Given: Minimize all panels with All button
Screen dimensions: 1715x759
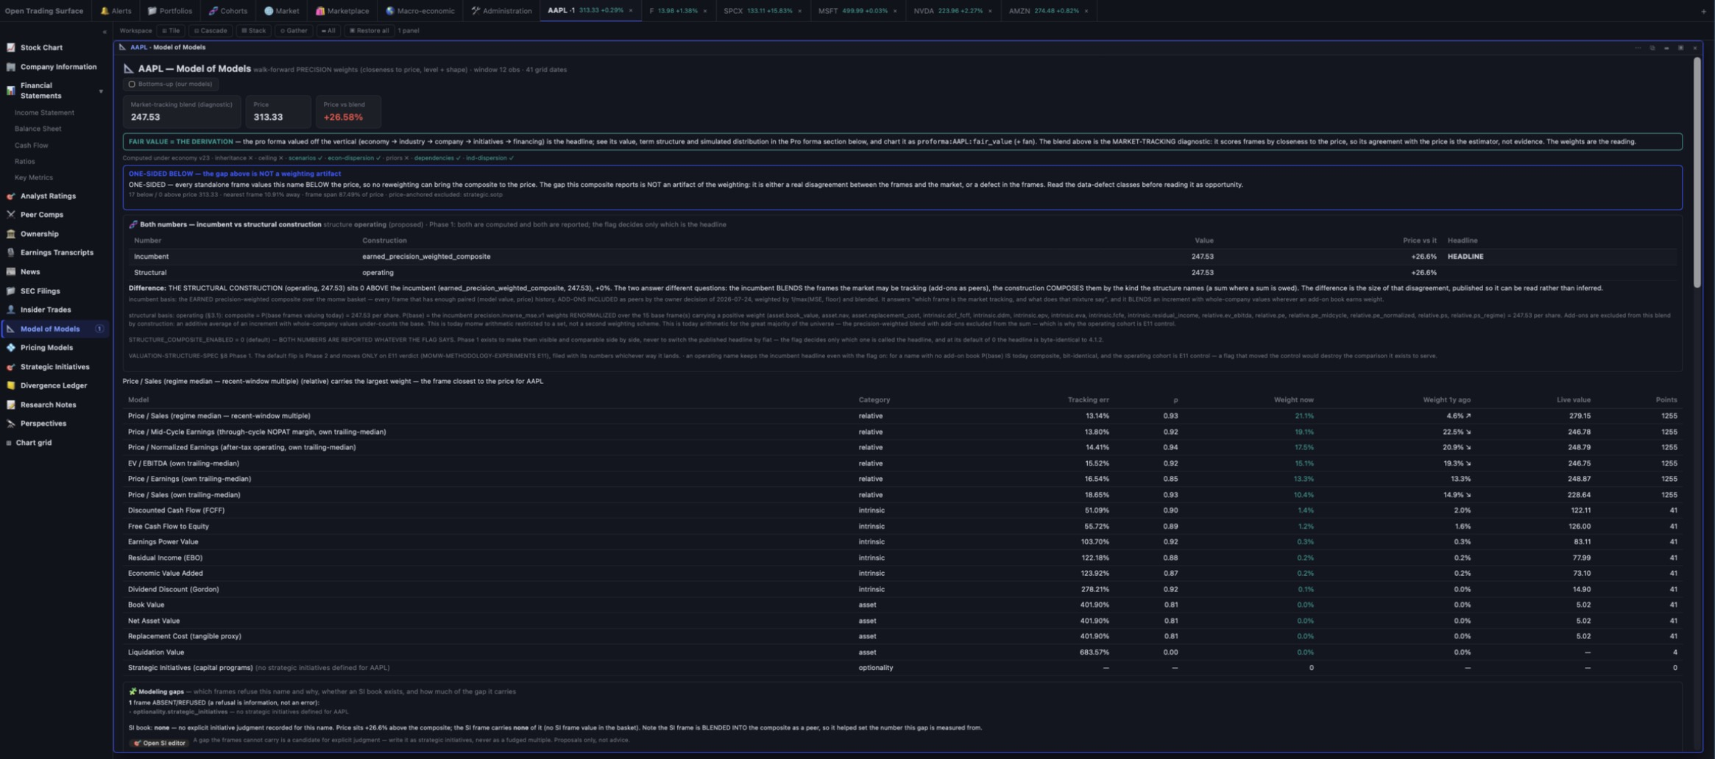Looking at the screenshot, I should pos(328,31).
